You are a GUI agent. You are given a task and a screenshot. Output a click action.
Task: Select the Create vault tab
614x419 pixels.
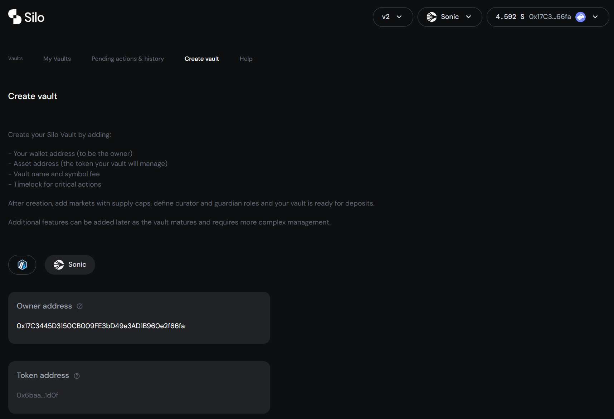(201, 59)
